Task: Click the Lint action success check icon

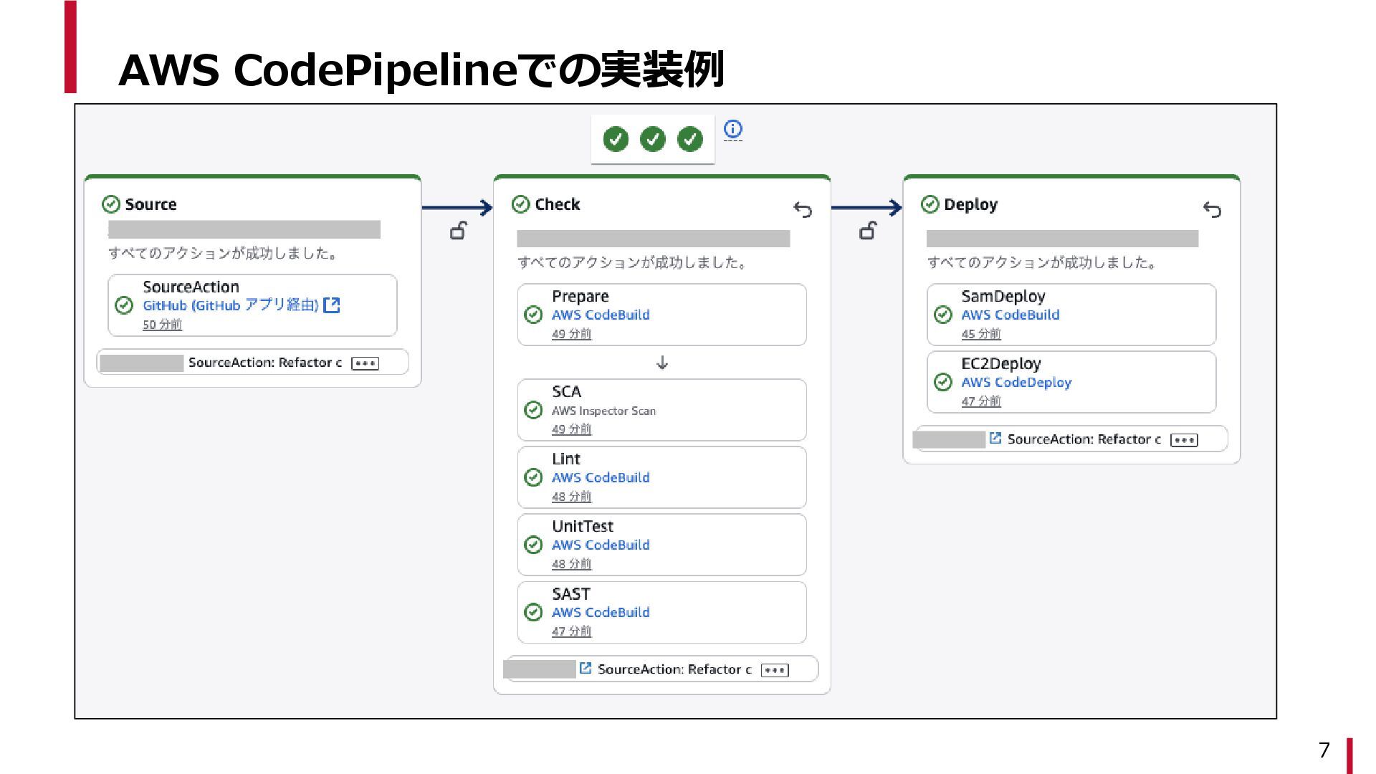Action: click(533, 477)
